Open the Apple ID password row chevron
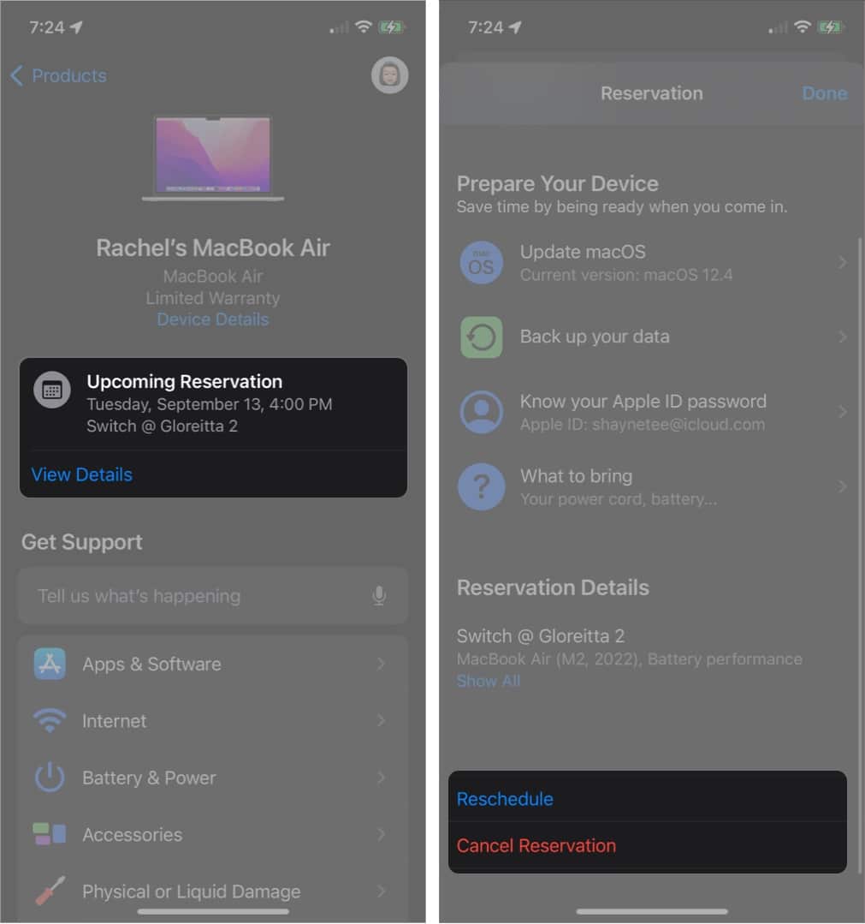Image resolution: width=865 pixels, height=924 pixels. click(x=843, y=411)
